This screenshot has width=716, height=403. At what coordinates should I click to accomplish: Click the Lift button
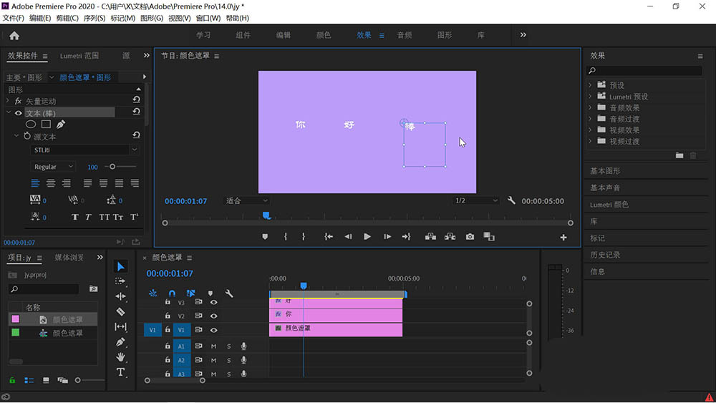point(430,237)
